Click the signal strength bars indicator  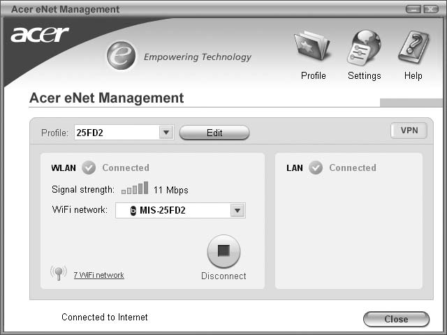[x=135, y=188]
